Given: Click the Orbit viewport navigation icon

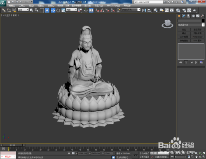Looking at the screenshot, I should click(x=200, y=157).
